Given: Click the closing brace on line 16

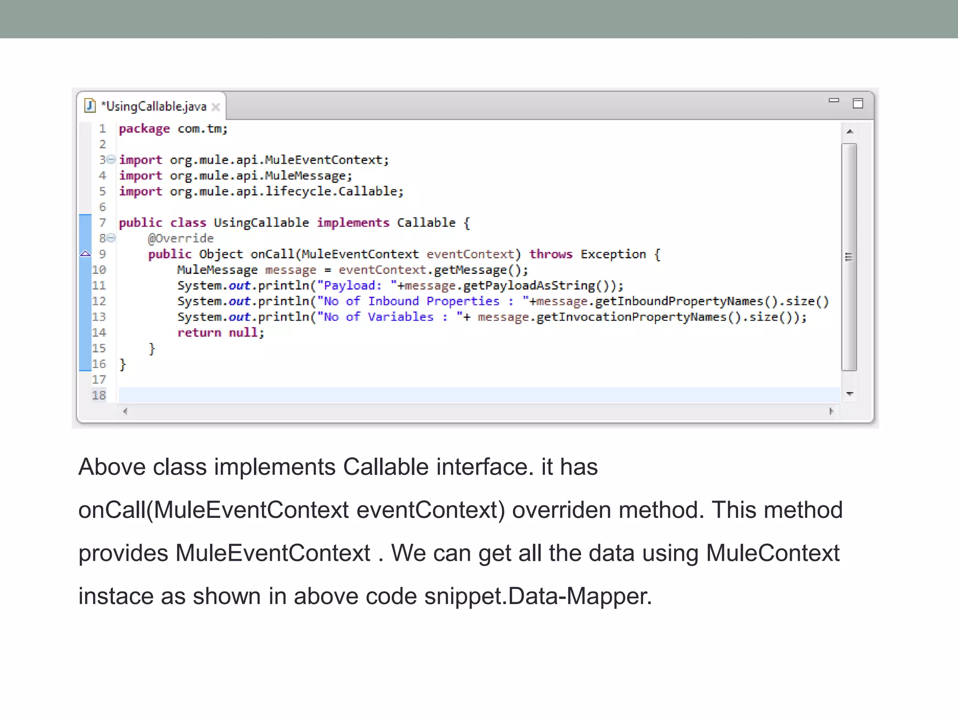Looking at the screenshot, I should [x=123, y=364].
